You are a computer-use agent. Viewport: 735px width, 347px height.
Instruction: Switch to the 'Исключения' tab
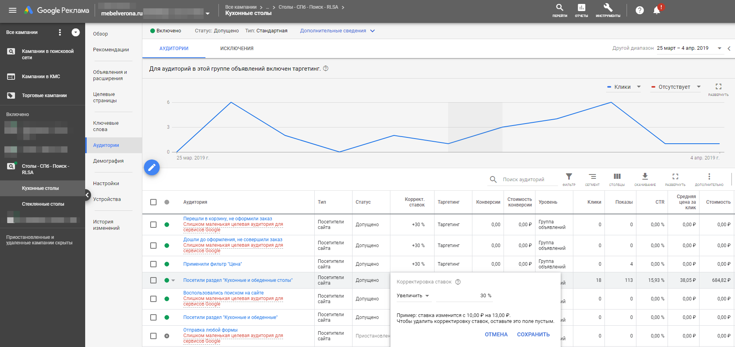coord(237,49)
